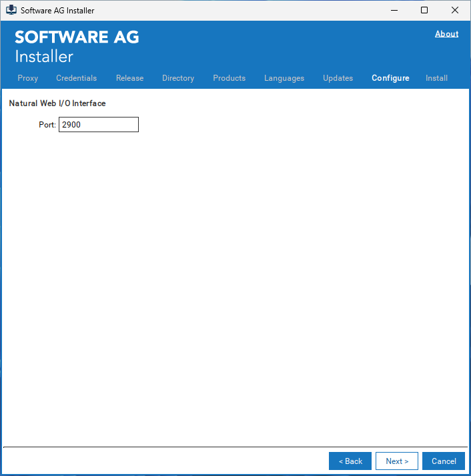The height and width of the screenshot is (476, 471).
Task: Focus the Port input field
Action: tap(99, 124)
